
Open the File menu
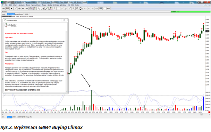click(6, 5)
